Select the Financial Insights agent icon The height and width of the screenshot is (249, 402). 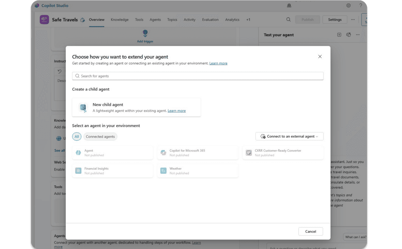click(78, 171)
